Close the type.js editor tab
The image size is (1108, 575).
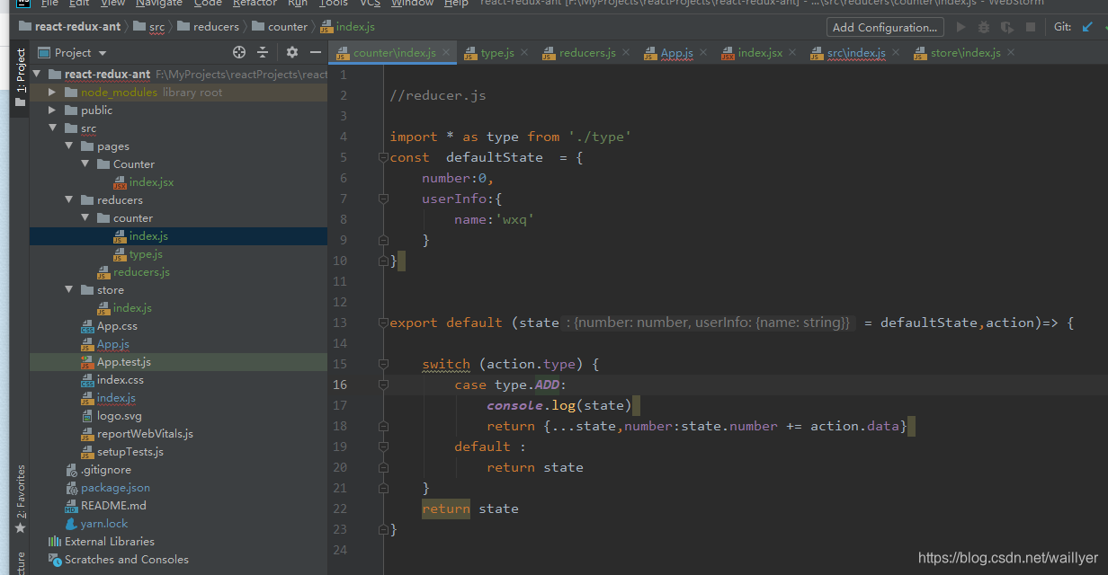click(x=523, y=53)
